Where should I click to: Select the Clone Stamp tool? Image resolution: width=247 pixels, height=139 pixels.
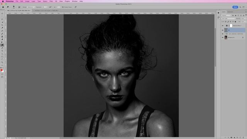point(2,36)
